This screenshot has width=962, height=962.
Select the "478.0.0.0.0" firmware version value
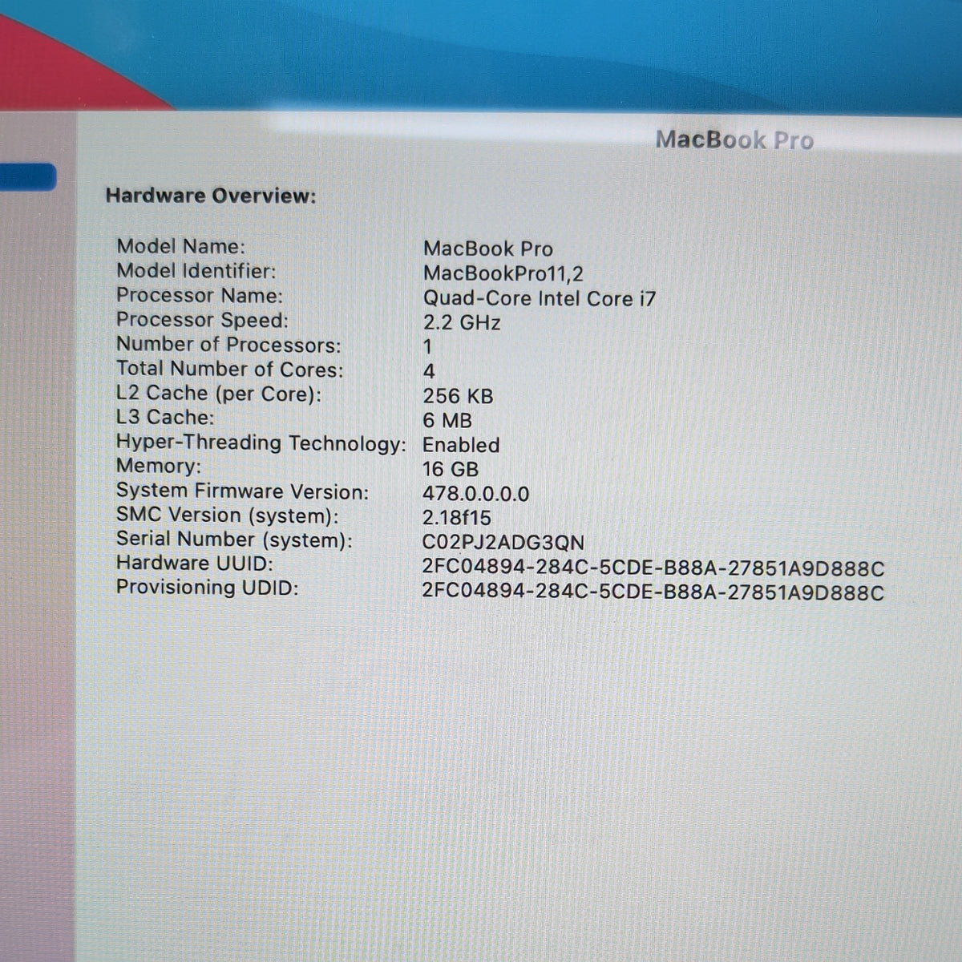tap(476, 494)
